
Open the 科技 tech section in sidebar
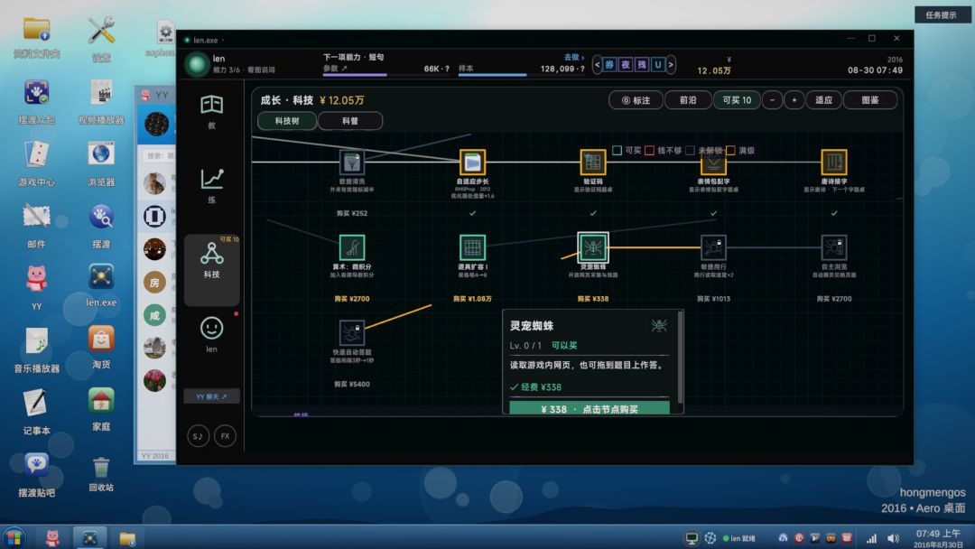coord(211,261)
